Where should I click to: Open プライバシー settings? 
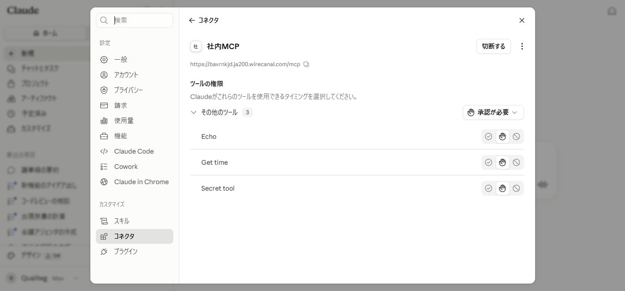[x=134, y=90]
